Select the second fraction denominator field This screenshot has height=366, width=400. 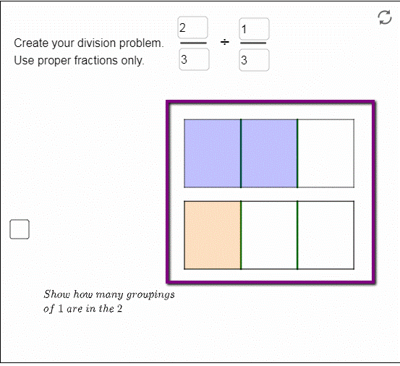click(x=254, y=60)
